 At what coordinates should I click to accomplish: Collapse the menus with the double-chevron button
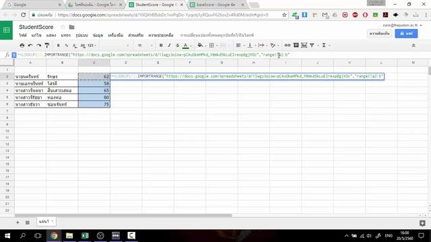pyautogui.click(x=413, y=46)
